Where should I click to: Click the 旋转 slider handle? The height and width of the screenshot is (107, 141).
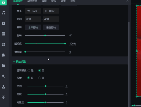pos(45,35)
